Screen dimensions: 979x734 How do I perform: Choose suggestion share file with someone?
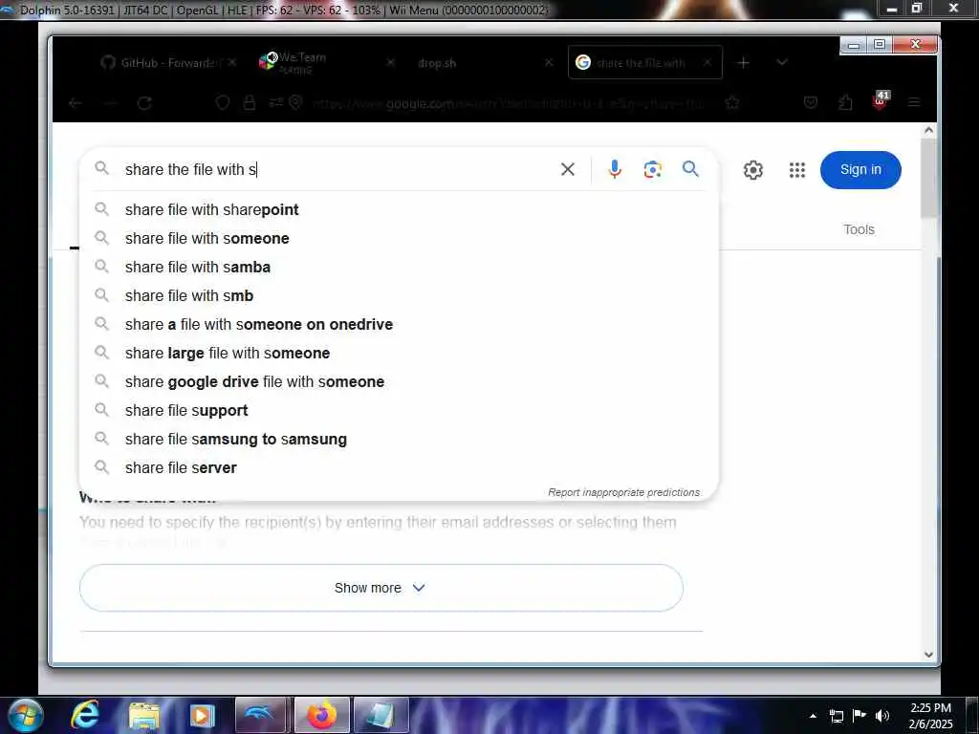pyautogui.click(x=399, y=238)
